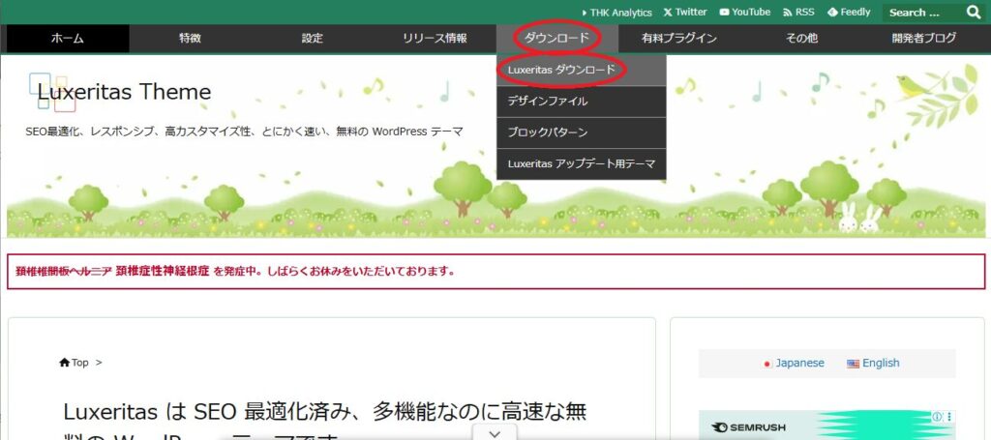Image resolution: width=991 pixels, height=440 pixels.
Task: Click the Japanese flag icon
Action: pos(767,365)
